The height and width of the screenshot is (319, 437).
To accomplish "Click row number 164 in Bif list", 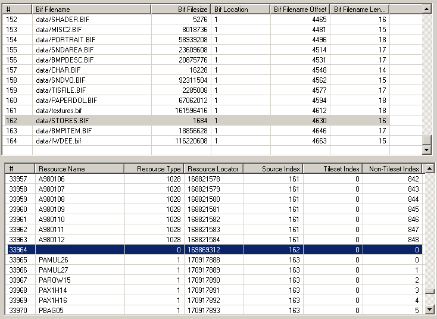I will 11,141.
